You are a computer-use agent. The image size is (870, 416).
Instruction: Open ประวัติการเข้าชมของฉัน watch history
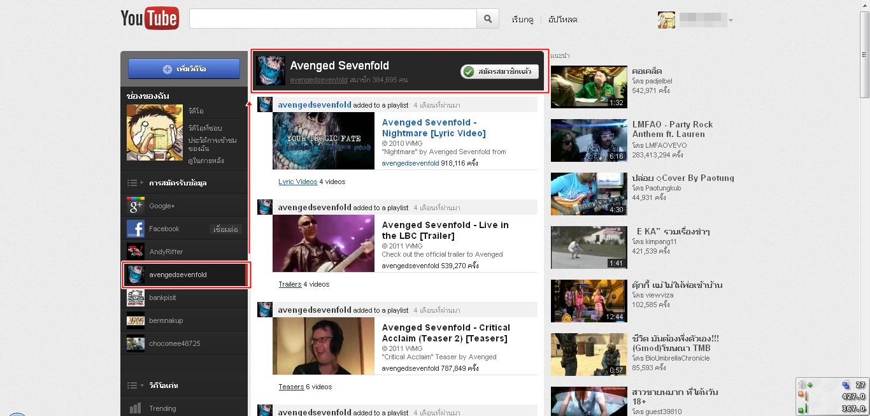pyautogui.click(x=212, y=144)
